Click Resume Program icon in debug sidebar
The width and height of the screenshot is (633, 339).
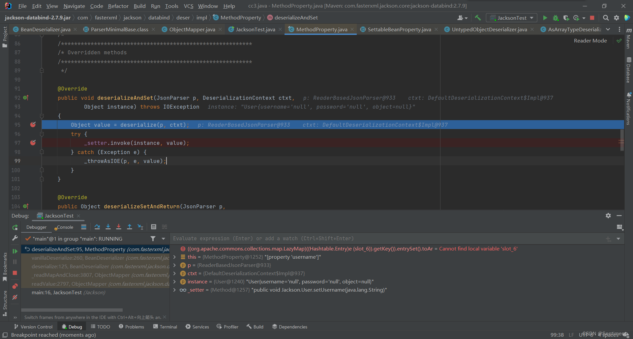15,251
